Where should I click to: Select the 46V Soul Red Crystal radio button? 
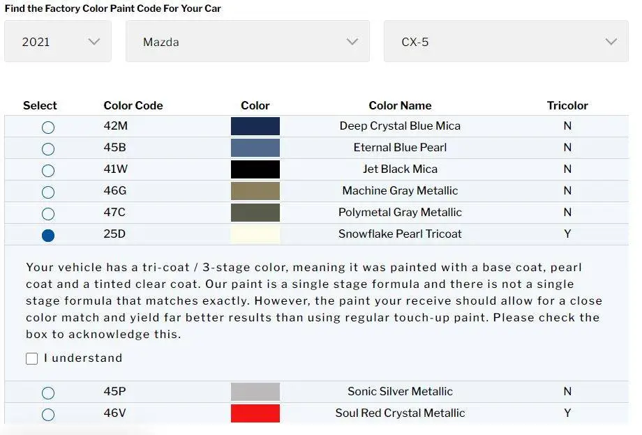[x=48, y=415]
